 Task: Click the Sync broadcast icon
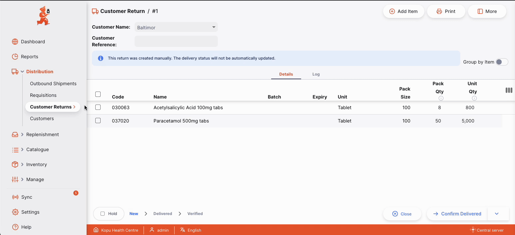click(15, 197)
